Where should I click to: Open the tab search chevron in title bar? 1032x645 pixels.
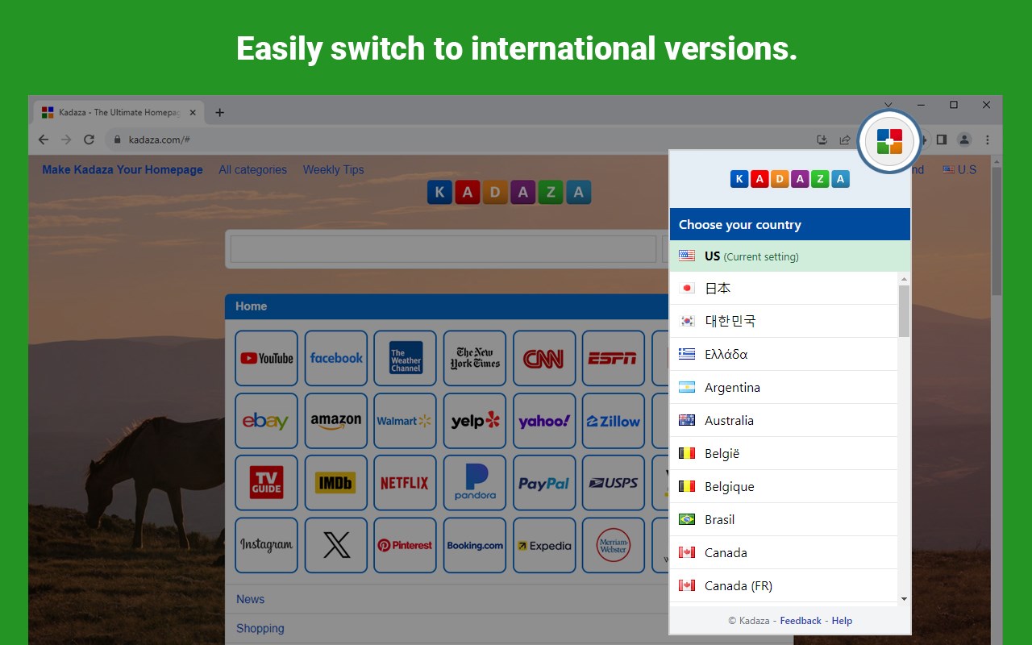888,105
